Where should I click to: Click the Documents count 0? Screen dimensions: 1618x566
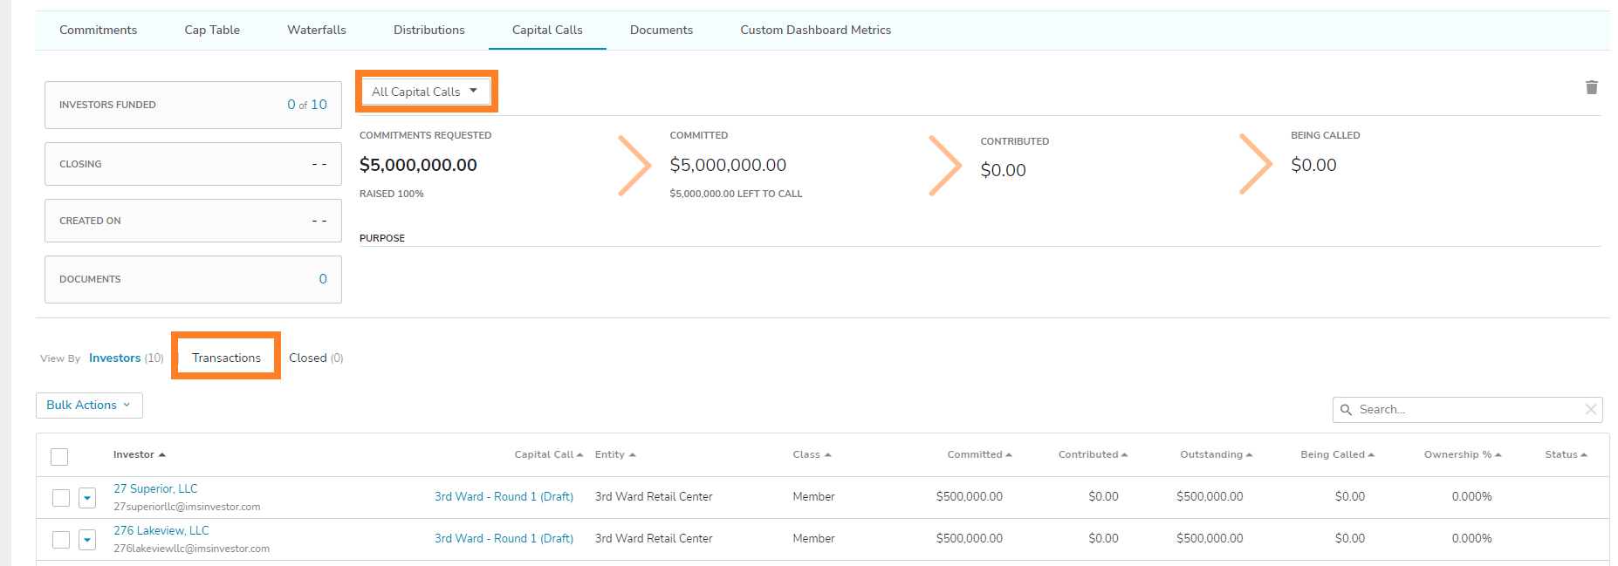coord(323,279)
